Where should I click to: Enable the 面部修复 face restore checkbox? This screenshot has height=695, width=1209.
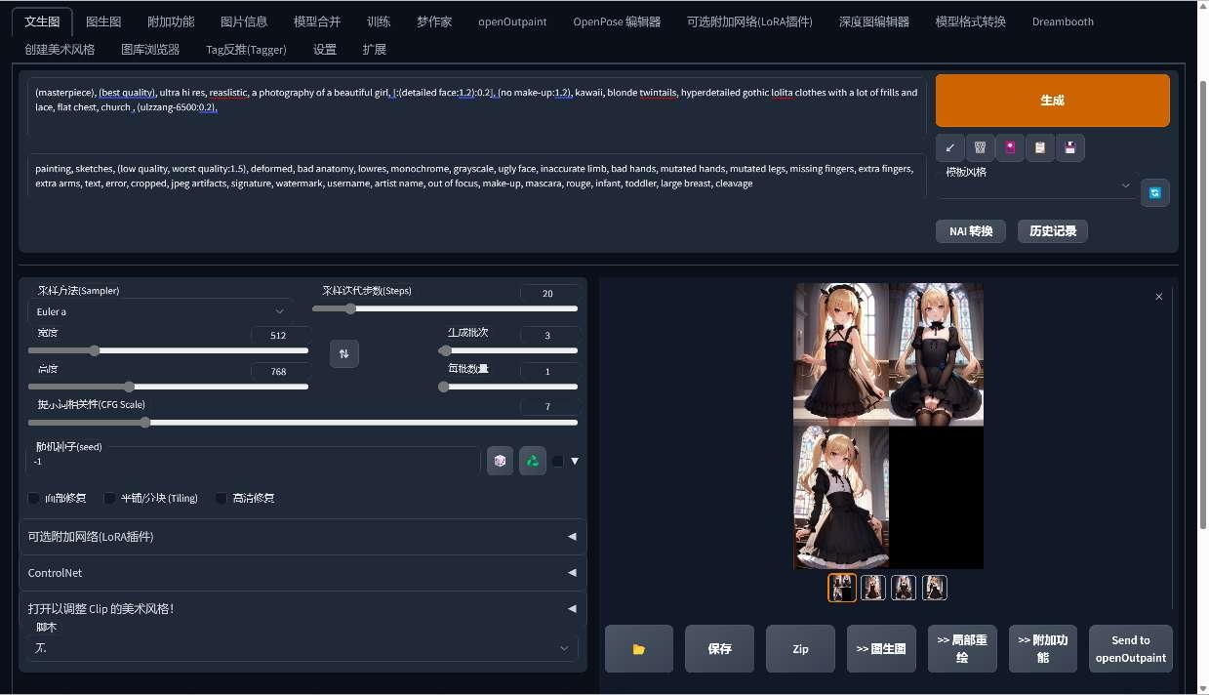34,498
